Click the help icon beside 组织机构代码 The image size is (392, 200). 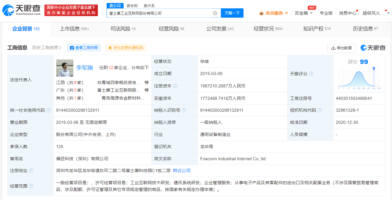point(320,110)
